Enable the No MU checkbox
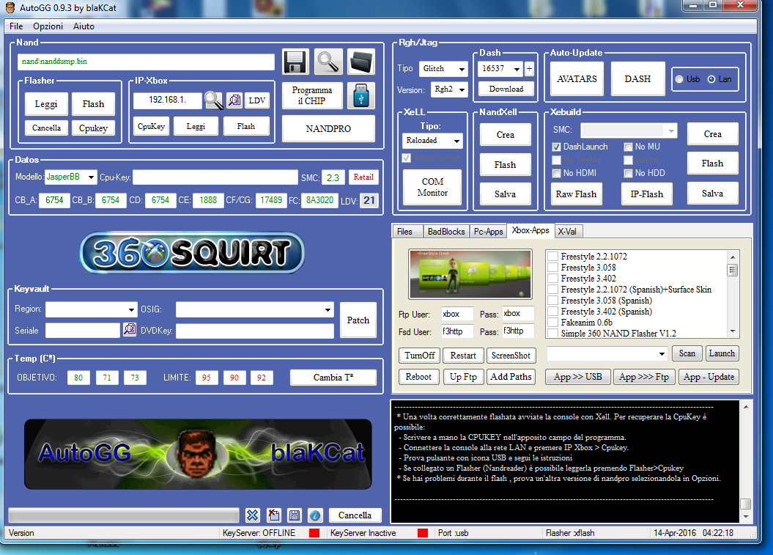Image resolution: width=773 pixels, height=555 pixels. click(628, 147)
